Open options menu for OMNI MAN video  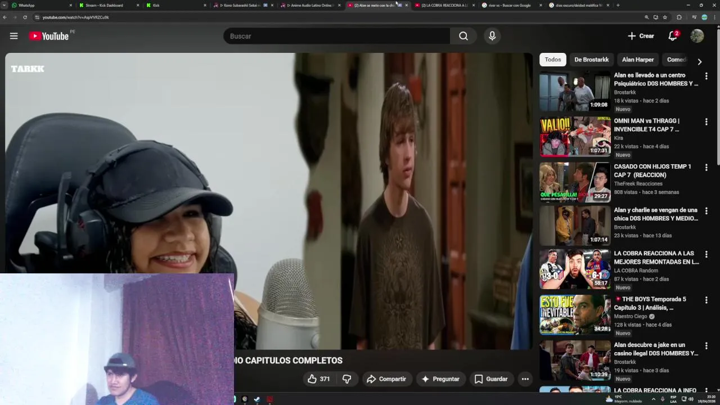706,121
